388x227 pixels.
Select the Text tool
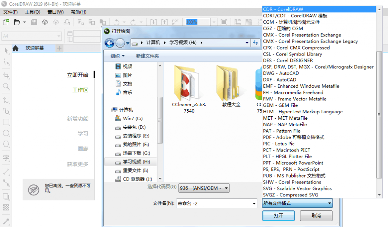tap(6, 158)
